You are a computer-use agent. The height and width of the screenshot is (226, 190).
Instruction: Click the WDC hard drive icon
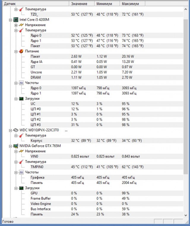pyautogui.click(x=16, y=130)
